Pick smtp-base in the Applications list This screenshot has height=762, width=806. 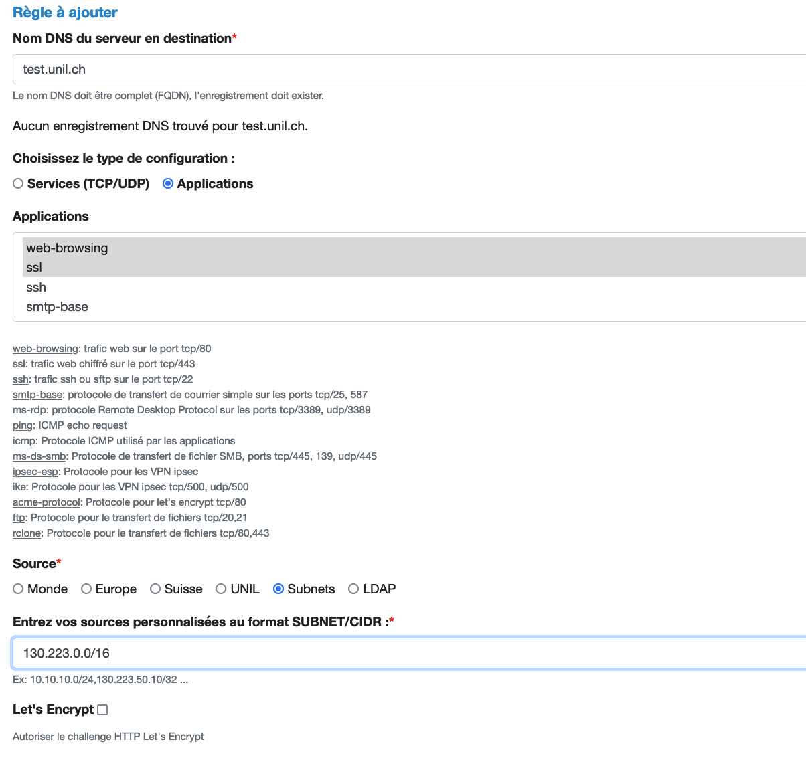(x=57, y=307)
